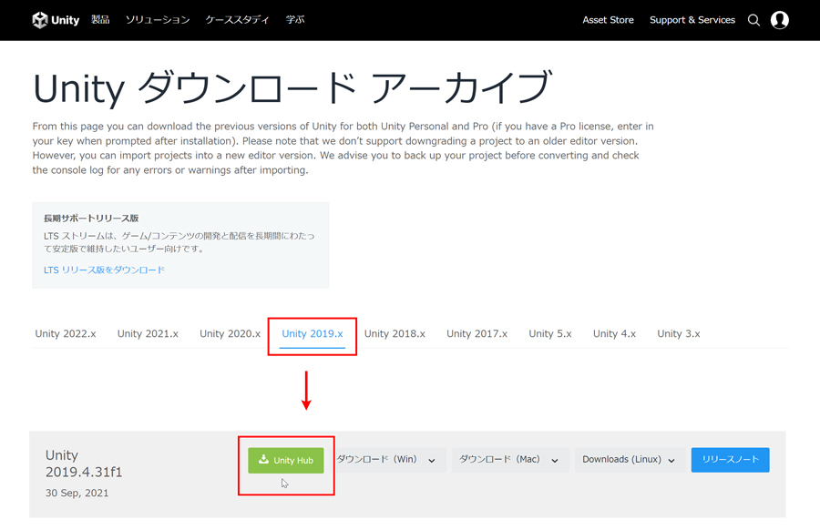This screenshot has height=530, width=820.
Task: Click the green Unity Hub button
Action: point(285,460)
